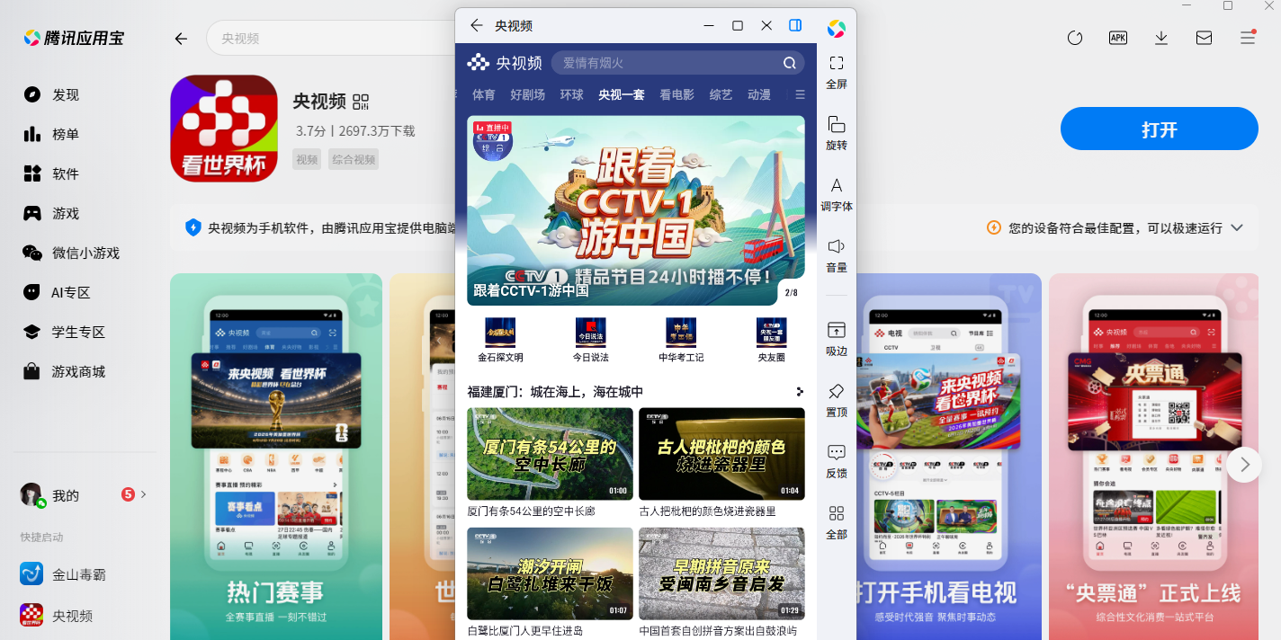Screen dimensions: 1281x640
Task: Click the blue 打开 button
Action: click(1160, 129)
